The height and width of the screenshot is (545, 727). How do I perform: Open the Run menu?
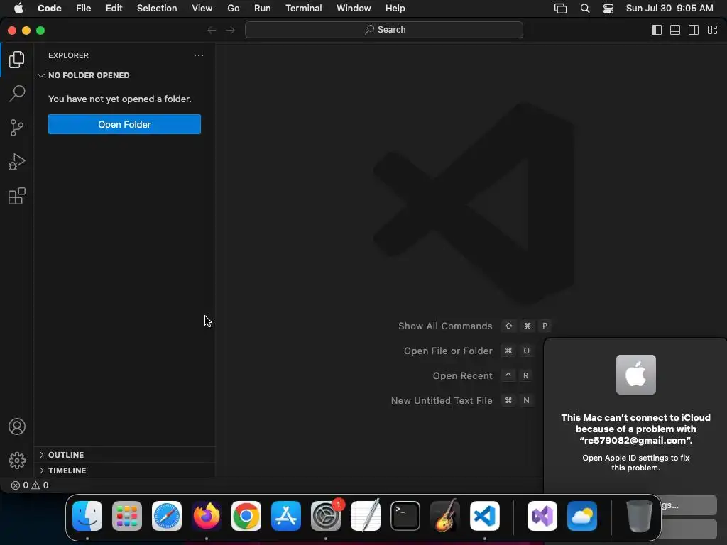pyautogui.click(x=263, y=9)
